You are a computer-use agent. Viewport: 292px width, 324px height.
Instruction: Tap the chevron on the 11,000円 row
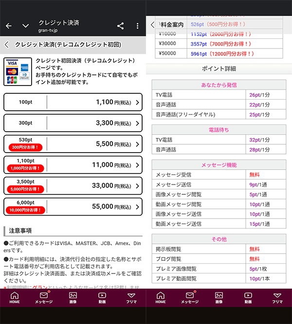(137, 165)
